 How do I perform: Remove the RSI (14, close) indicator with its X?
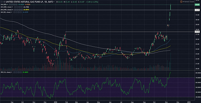click(21, 72)
